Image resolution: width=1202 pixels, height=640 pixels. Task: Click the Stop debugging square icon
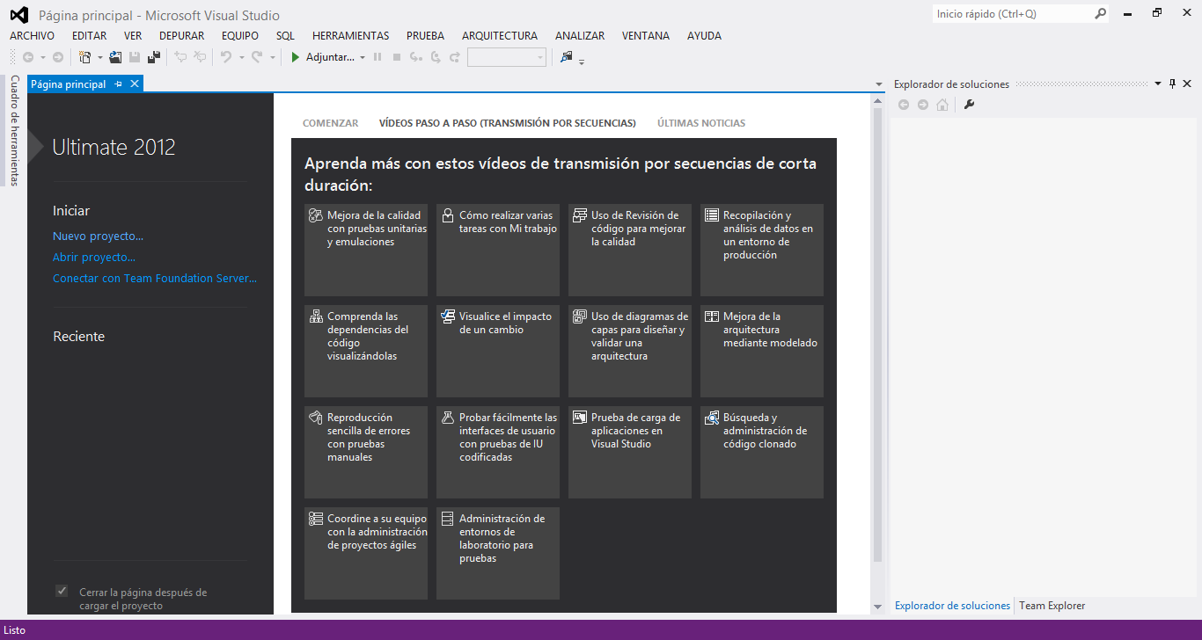pyautogui.click(x=397, y=57)
